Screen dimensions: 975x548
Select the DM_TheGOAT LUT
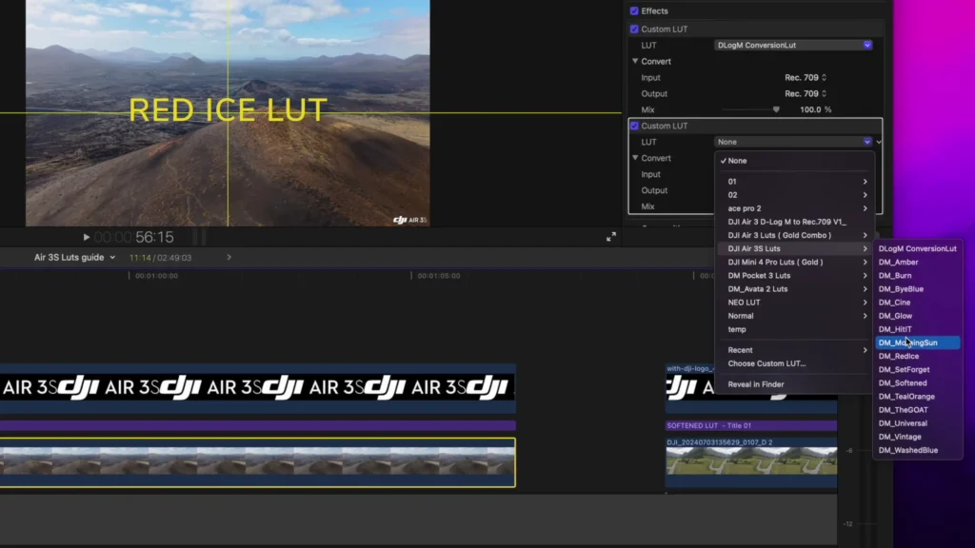click(918, 410)
